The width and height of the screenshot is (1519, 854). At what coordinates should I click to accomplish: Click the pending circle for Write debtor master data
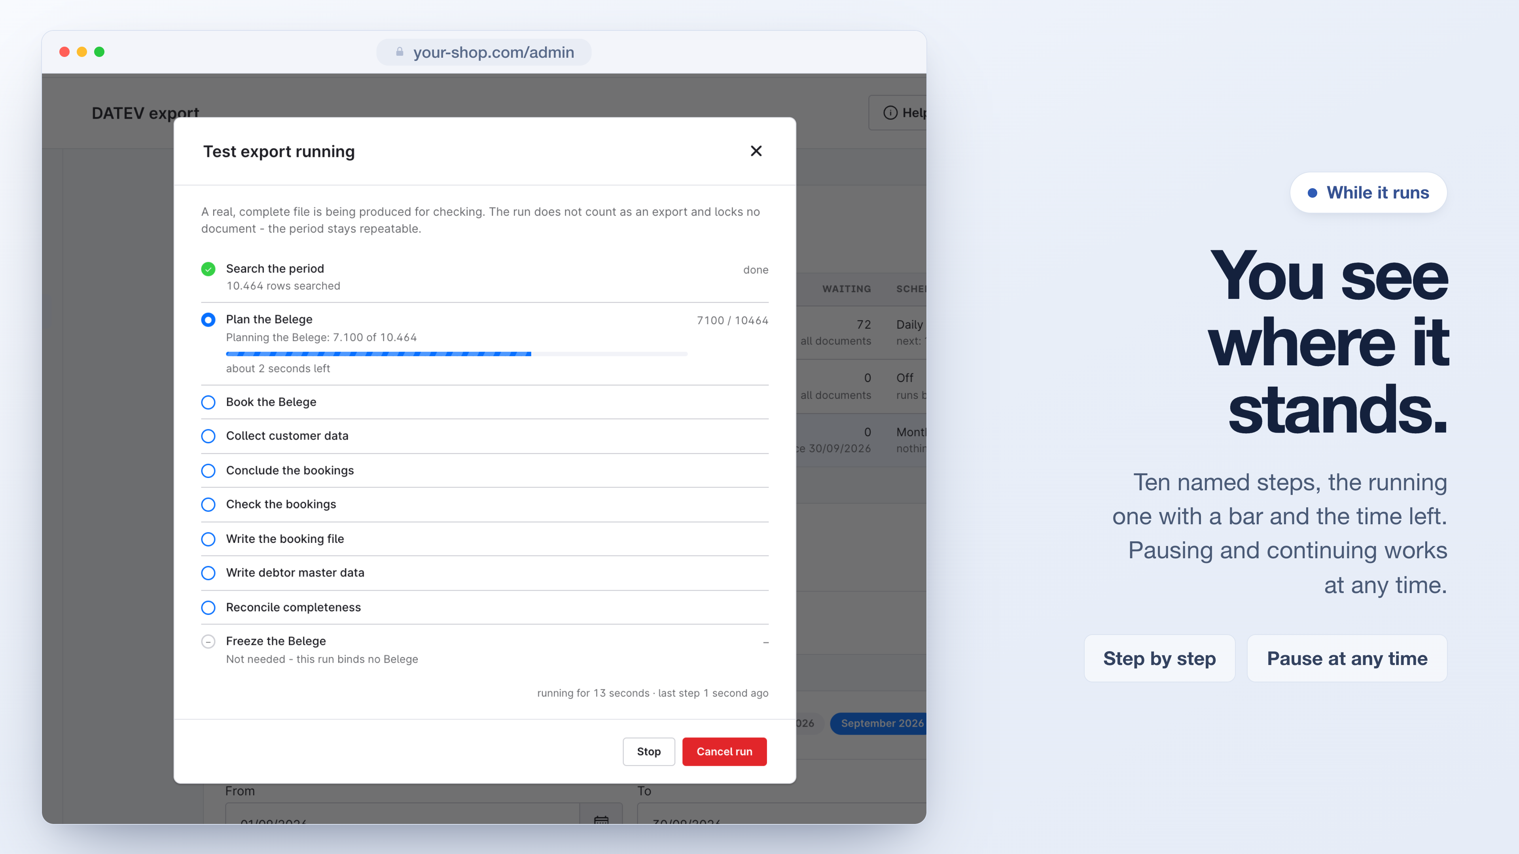coord(208,573)
